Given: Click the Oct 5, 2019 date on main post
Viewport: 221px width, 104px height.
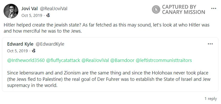Looking at the screenshot, I should [x=32, y=15].
